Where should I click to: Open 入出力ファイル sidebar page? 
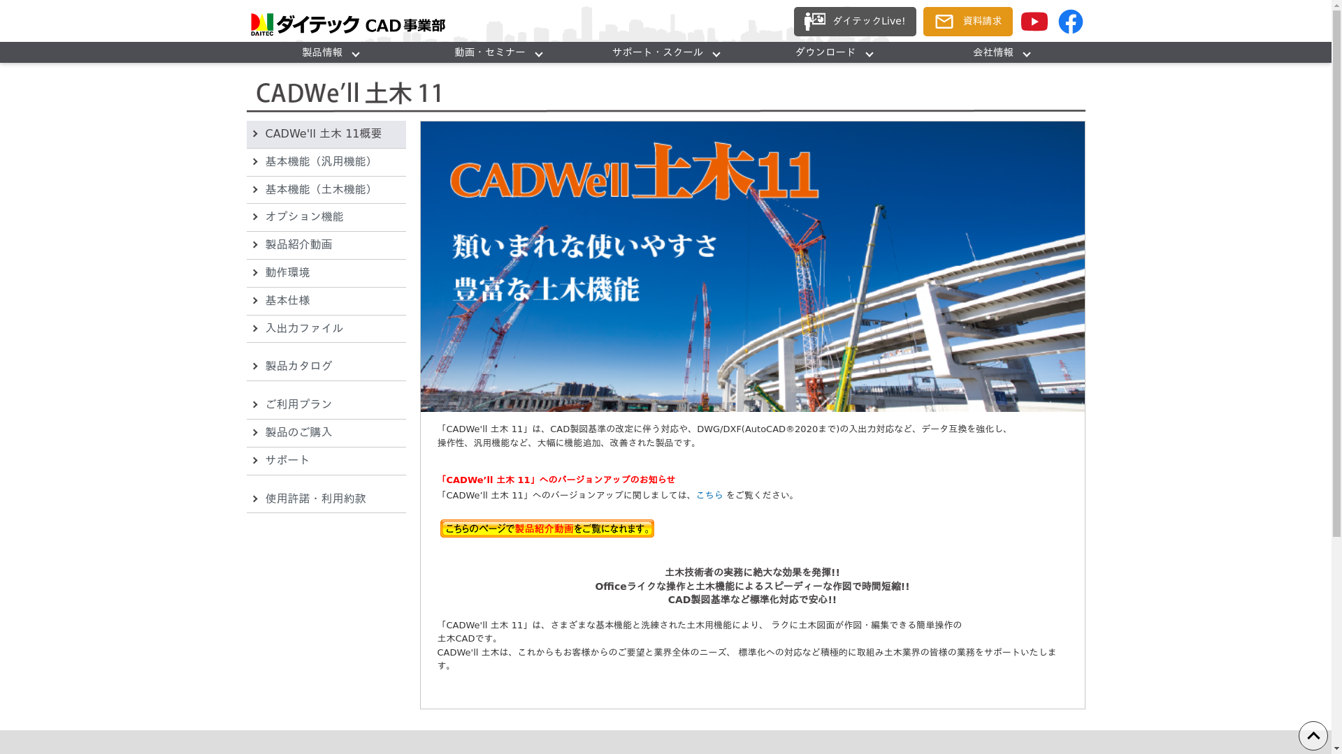[x=304, y=329]
